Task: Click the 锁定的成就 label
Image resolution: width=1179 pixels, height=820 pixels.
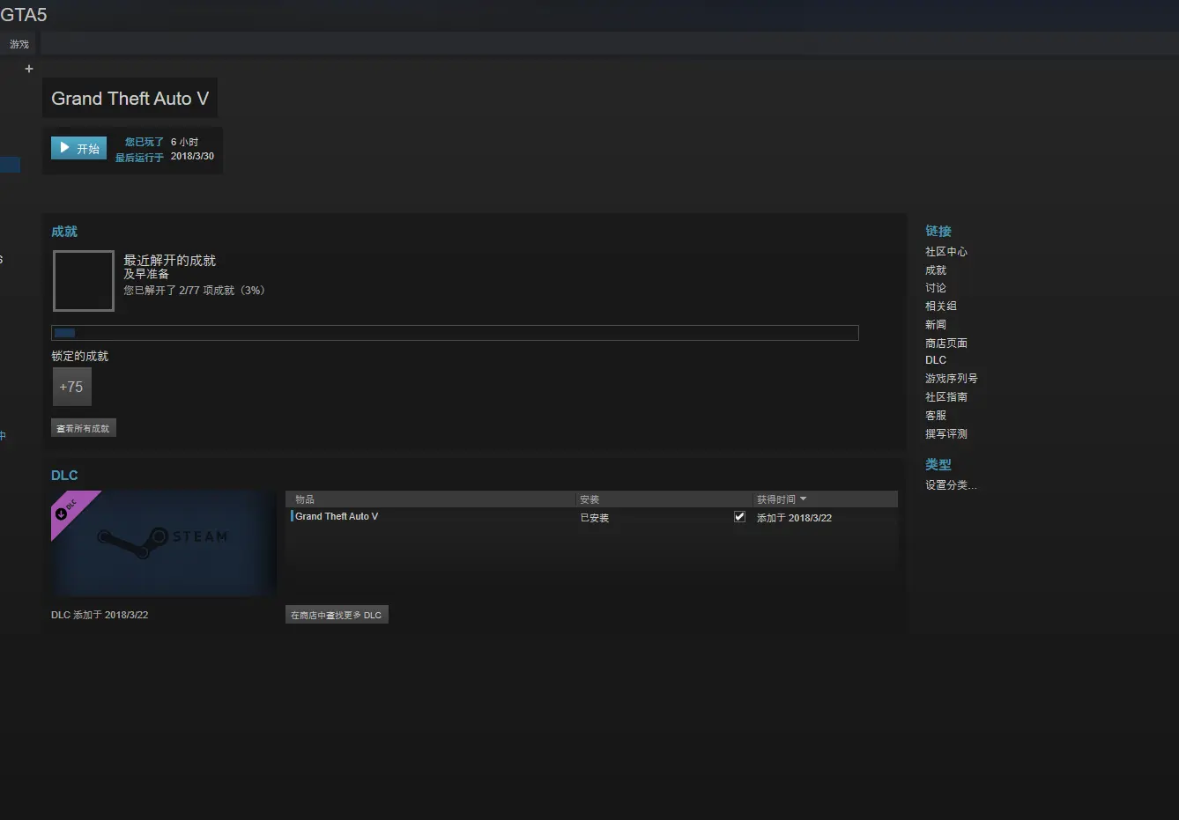Action: (79, 357)
